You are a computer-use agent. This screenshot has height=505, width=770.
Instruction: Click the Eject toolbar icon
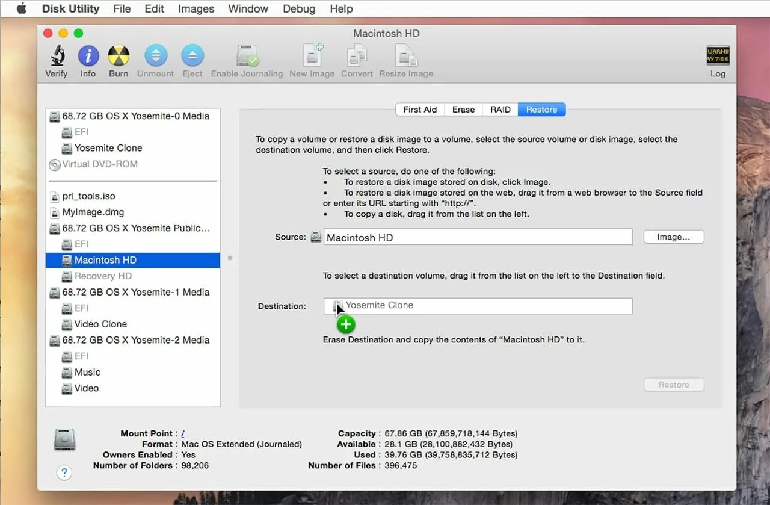(192, 56)
